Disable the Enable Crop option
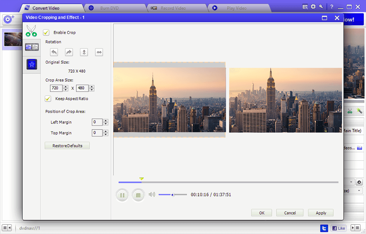Viewport: 366px width, 234px height. point(46,32)
